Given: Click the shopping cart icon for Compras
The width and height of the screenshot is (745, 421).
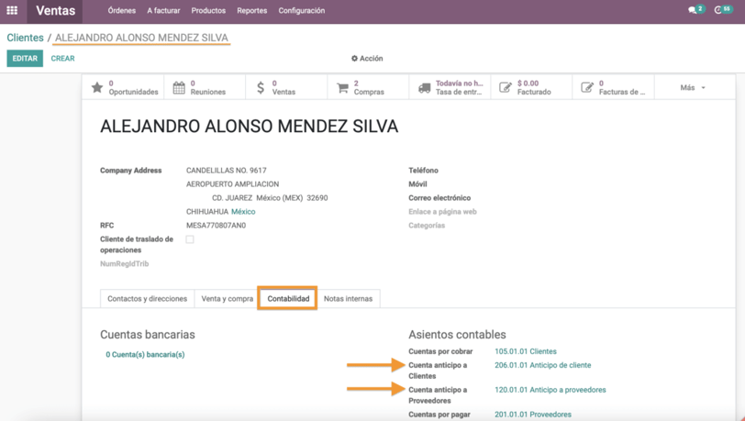Looking at the screenshot, I should (x=342, y=88).
